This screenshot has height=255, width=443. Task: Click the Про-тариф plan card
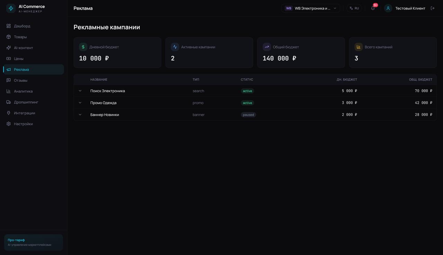34,242
